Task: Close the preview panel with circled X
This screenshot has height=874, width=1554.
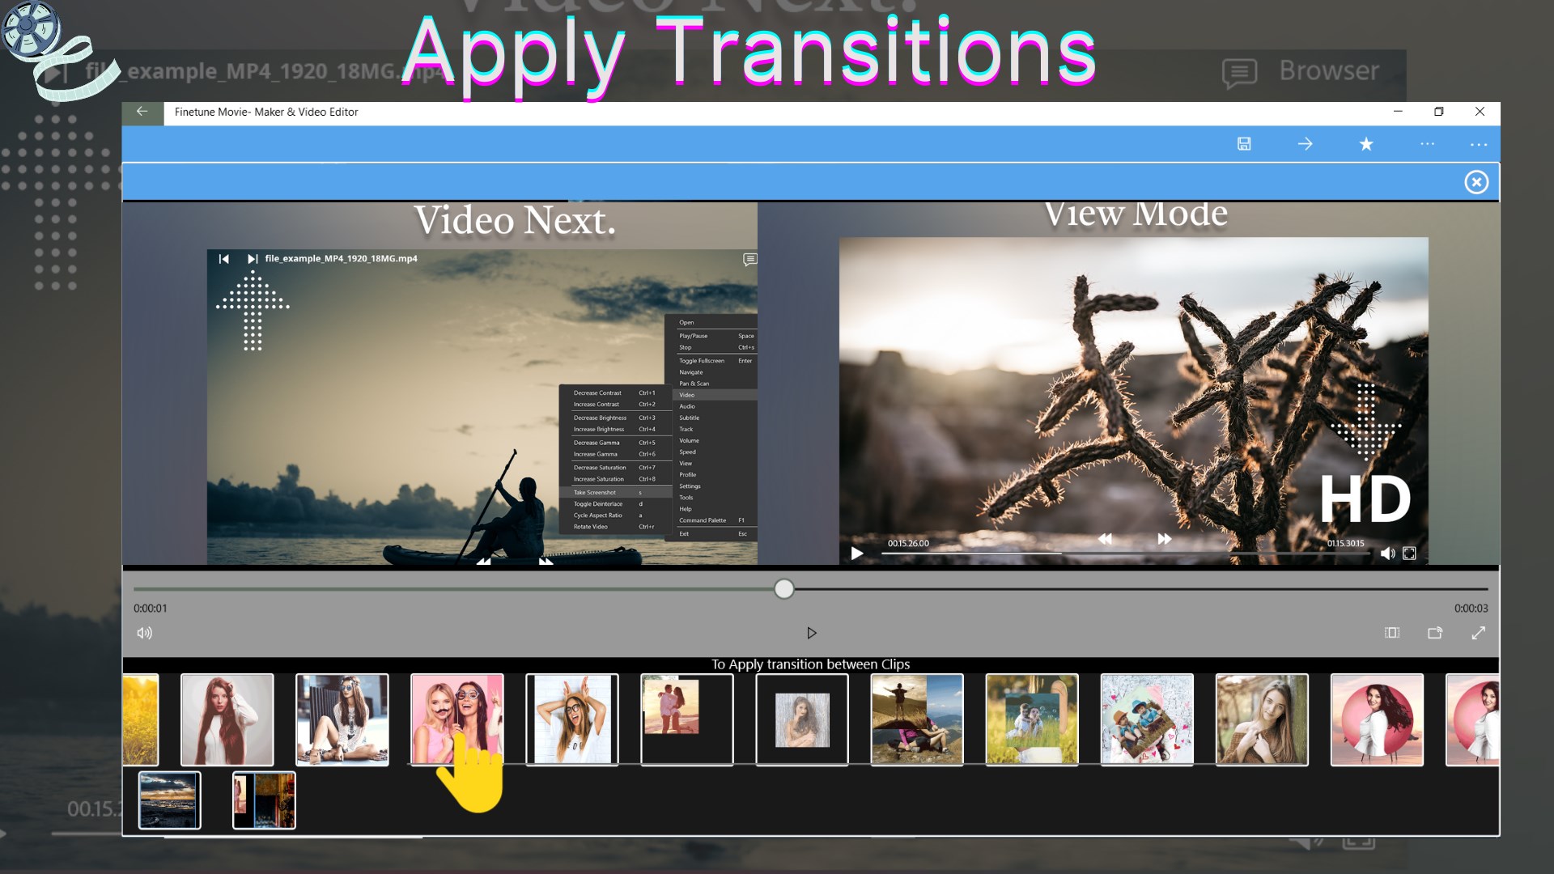Action: click(1476, 182)
